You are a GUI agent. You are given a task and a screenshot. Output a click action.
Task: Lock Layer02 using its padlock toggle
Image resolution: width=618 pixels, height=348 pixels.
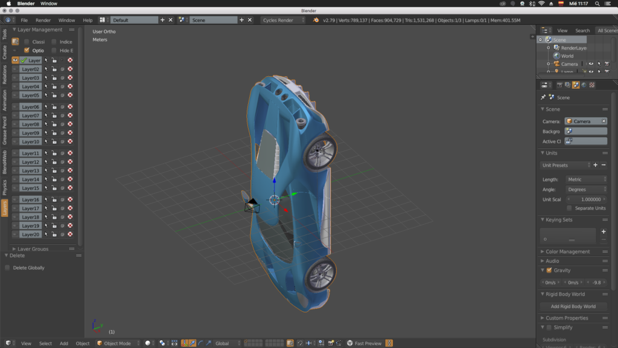pyautogui.click(x=54, y=69)
